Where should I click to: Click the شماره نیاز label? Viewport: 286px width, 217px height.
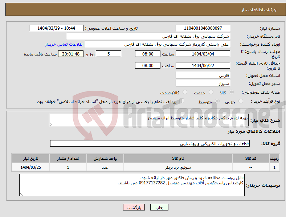click(270, 28)
